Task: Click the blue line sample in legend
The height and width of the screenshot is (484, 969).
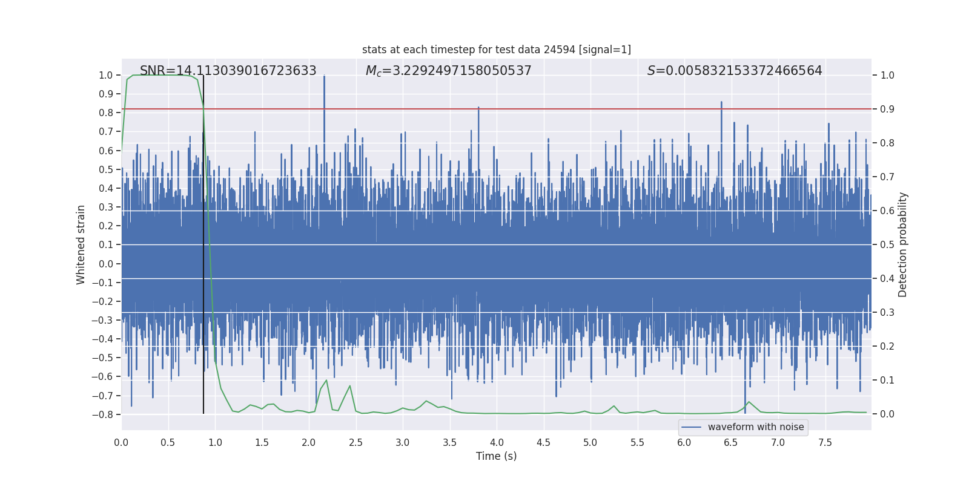Action: tap(691, 427)
